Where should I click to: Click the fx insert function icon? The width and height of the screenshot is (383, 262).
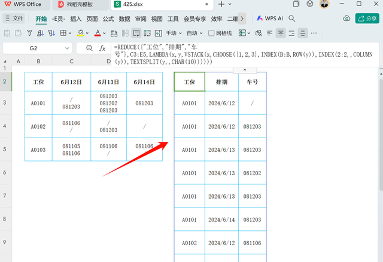(102, 48)
